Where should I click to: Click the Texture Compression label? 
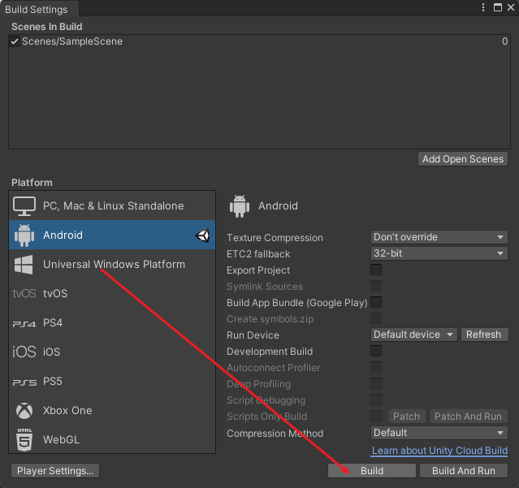point(275,238)
